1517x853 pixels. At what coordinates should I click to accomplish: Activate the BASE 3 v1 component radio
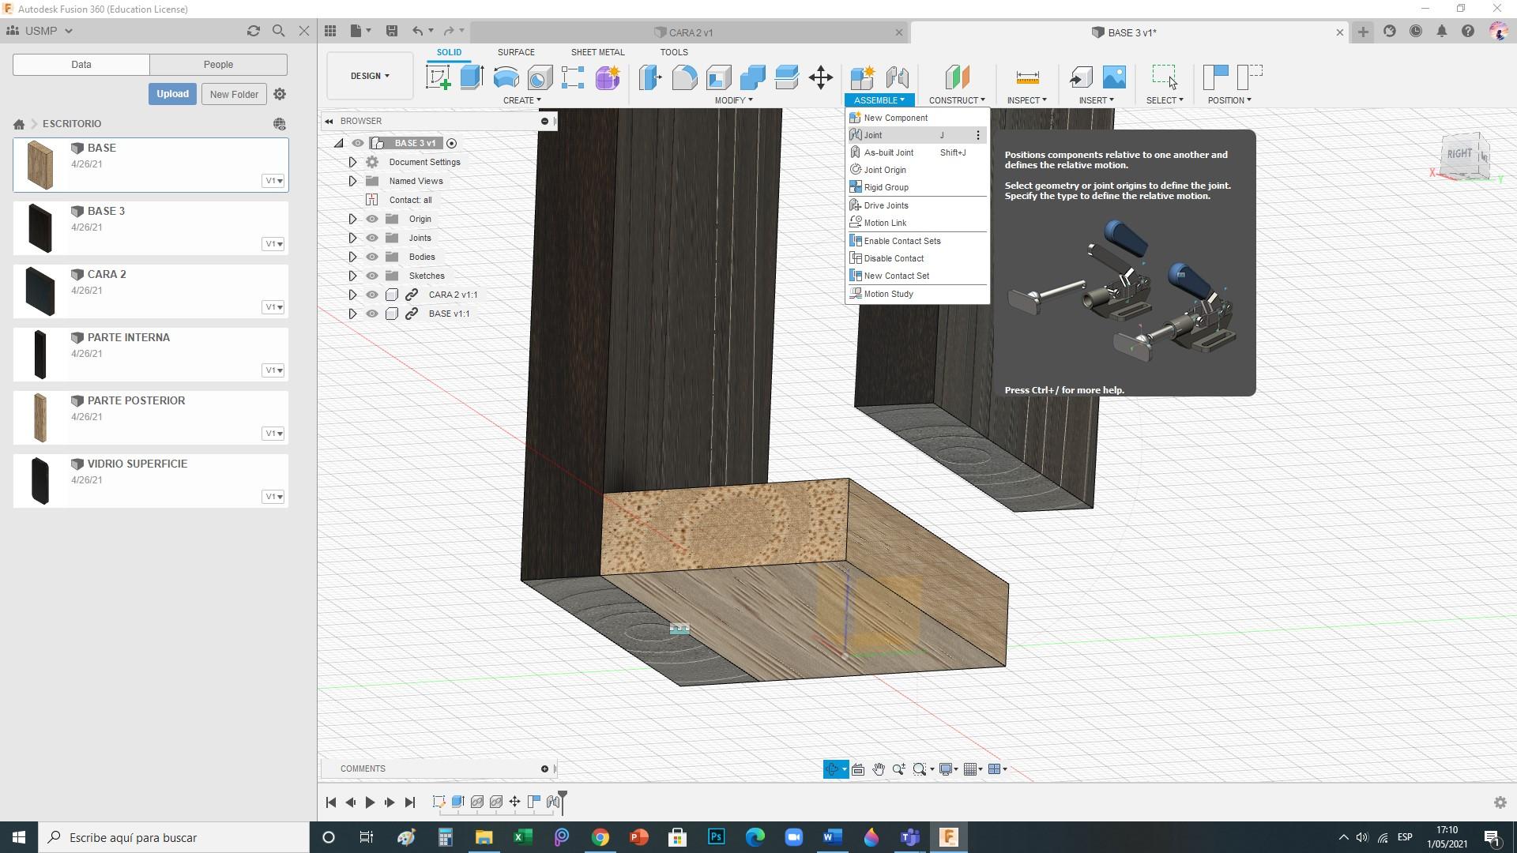(x=452, y=143)
